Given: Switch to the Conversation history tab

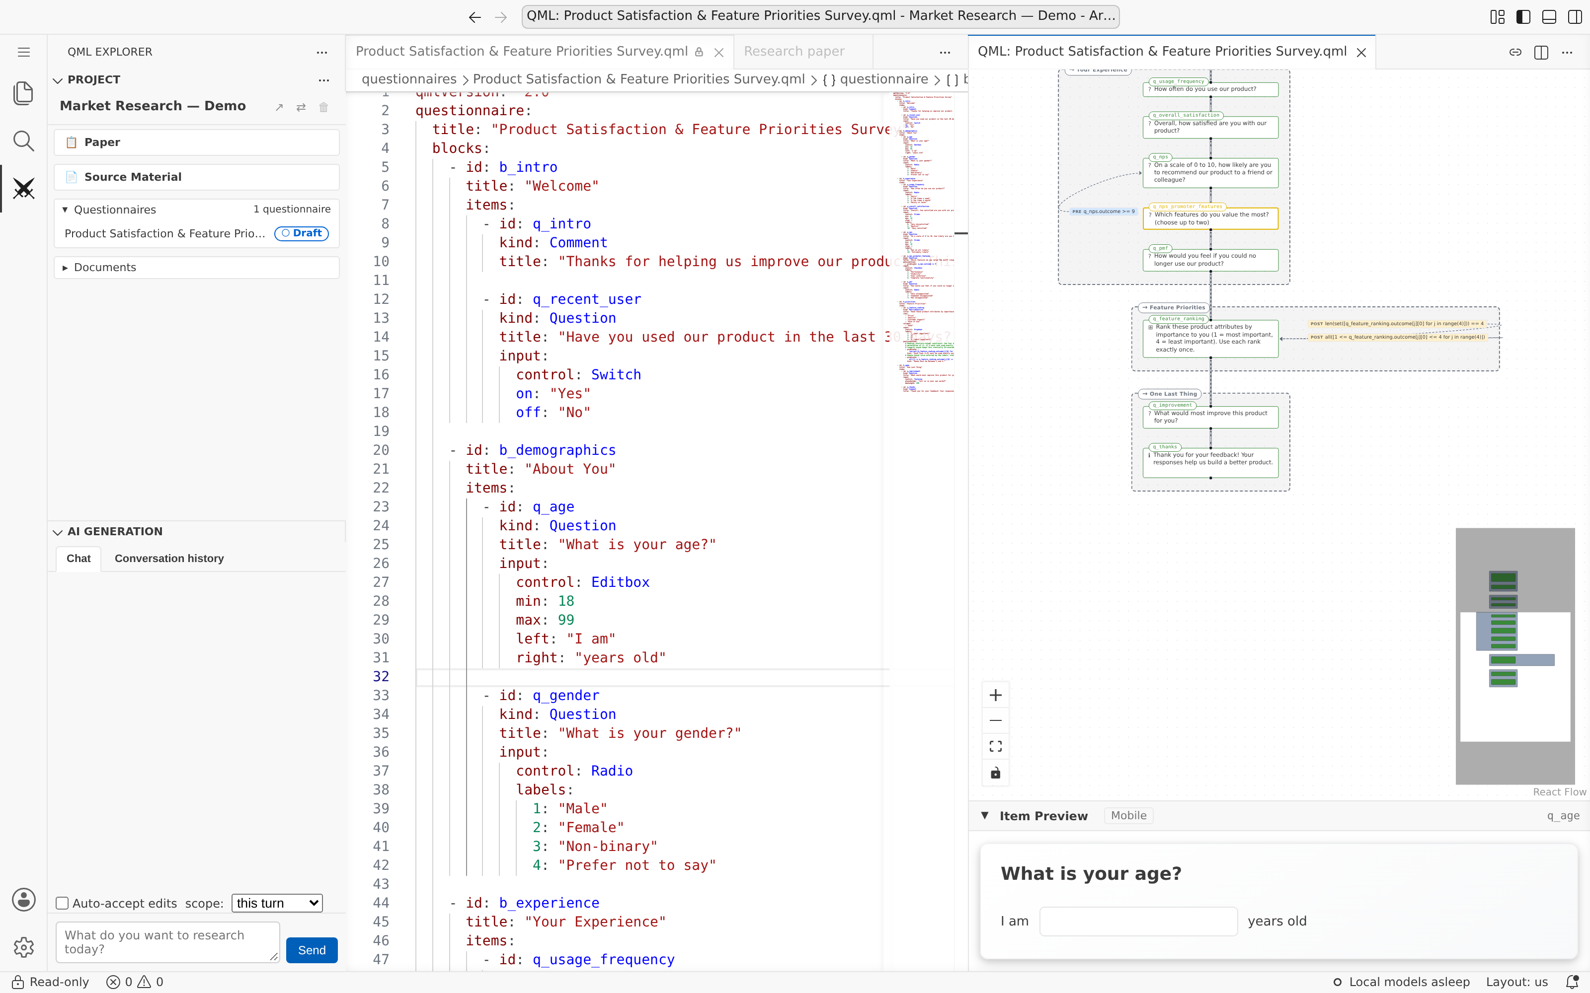Looking at the screenshot, I should (169, 558).
